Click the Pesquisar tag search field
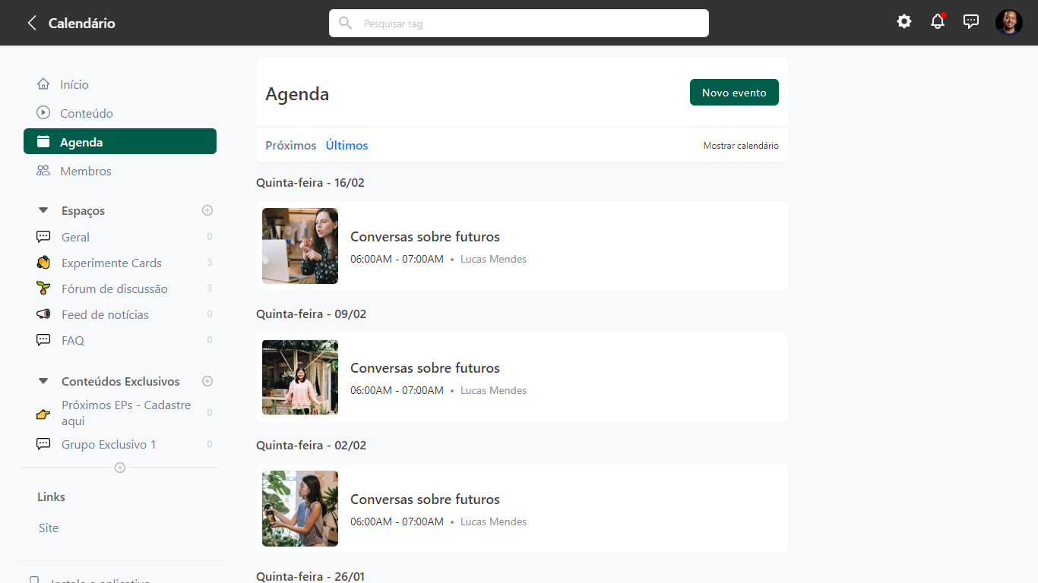1038x583 pixels. (519, 23)
